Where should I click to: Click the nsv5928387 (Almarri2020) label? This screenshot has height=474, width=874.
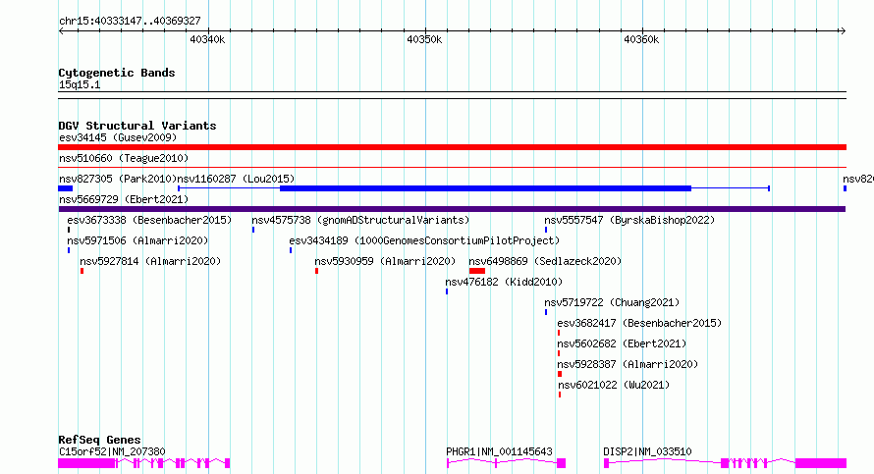[628, 364]
